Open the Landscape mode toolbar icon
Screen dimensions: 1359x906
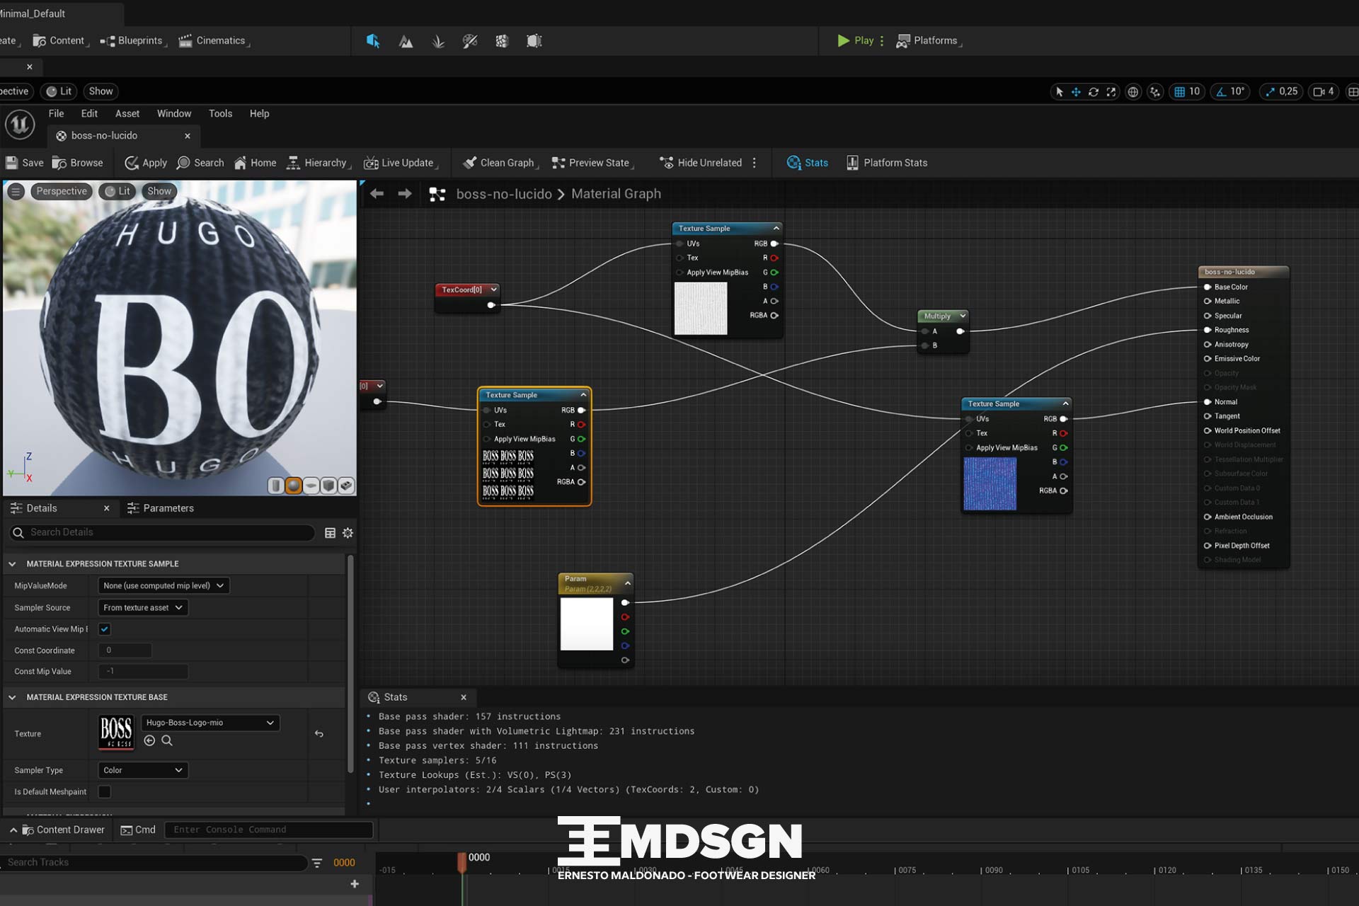(406, 41)
